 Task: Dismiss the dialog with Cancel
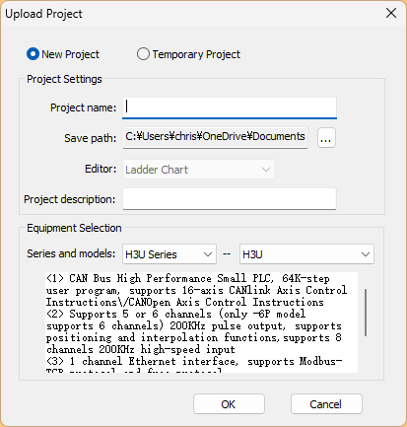tap(326, 404)
